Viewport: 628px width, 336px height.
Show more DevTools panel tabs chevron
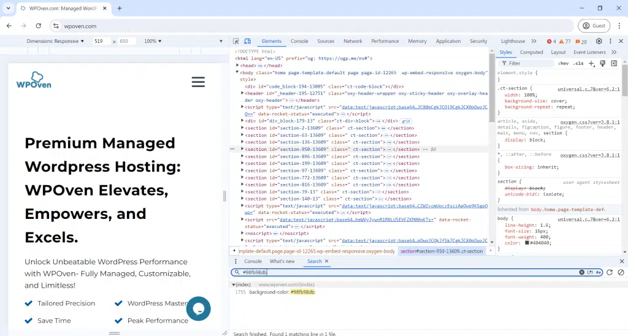click(x=534, y=41)
